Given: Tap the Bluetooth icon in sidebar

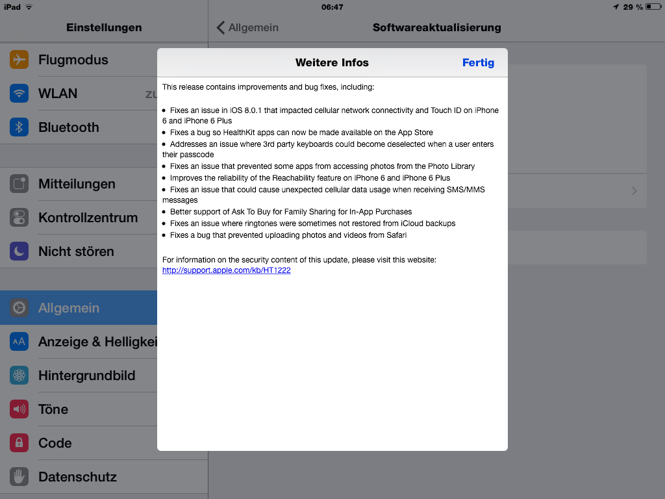Looking at the screenshot, I should 19,127.
